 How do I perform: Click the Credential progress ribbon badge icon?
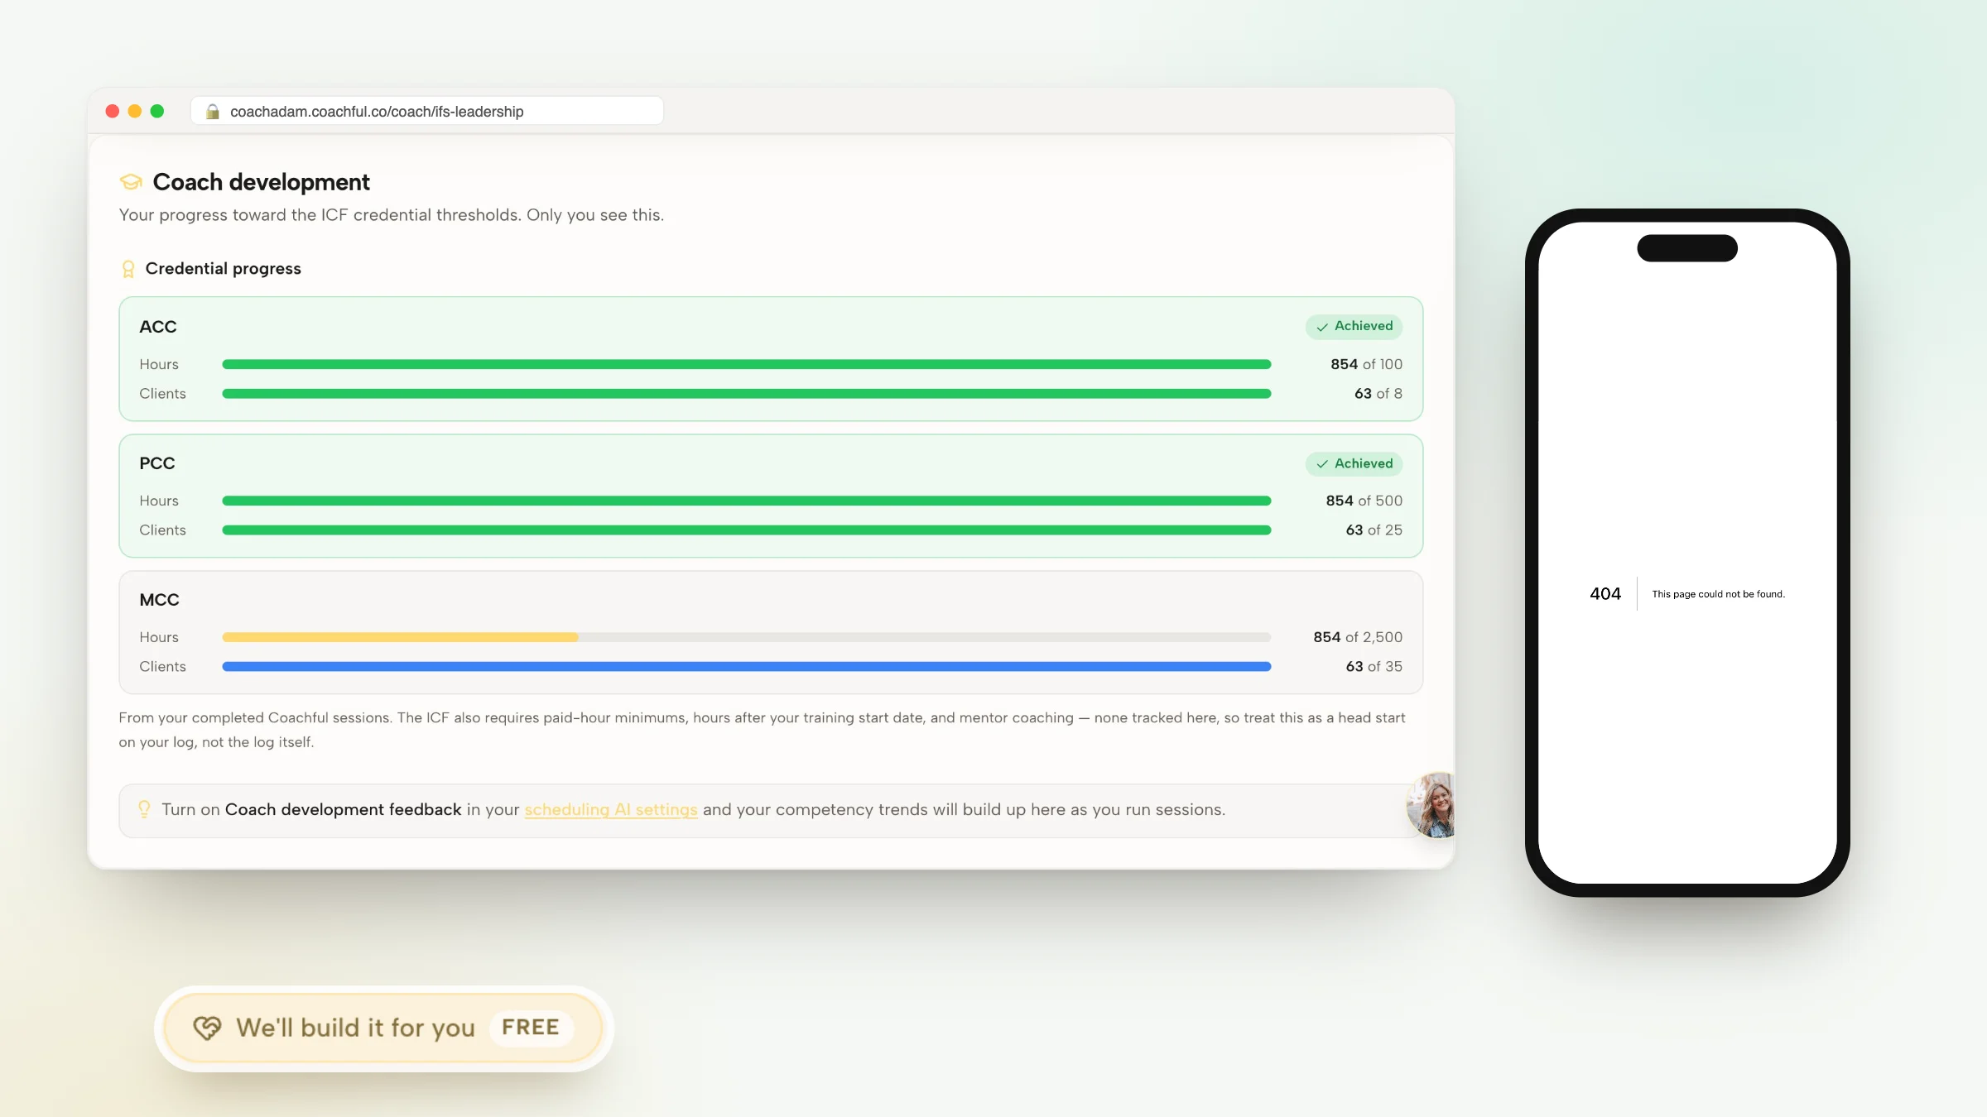click(128, 269)
